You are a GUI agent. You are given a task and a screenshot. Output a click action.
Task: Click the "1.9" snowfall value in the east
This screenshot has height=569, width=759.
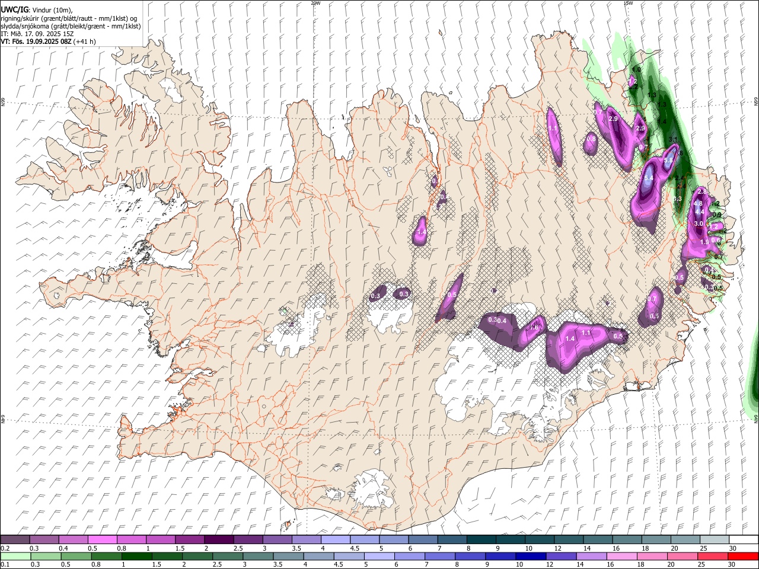click(x=704, y=242)
